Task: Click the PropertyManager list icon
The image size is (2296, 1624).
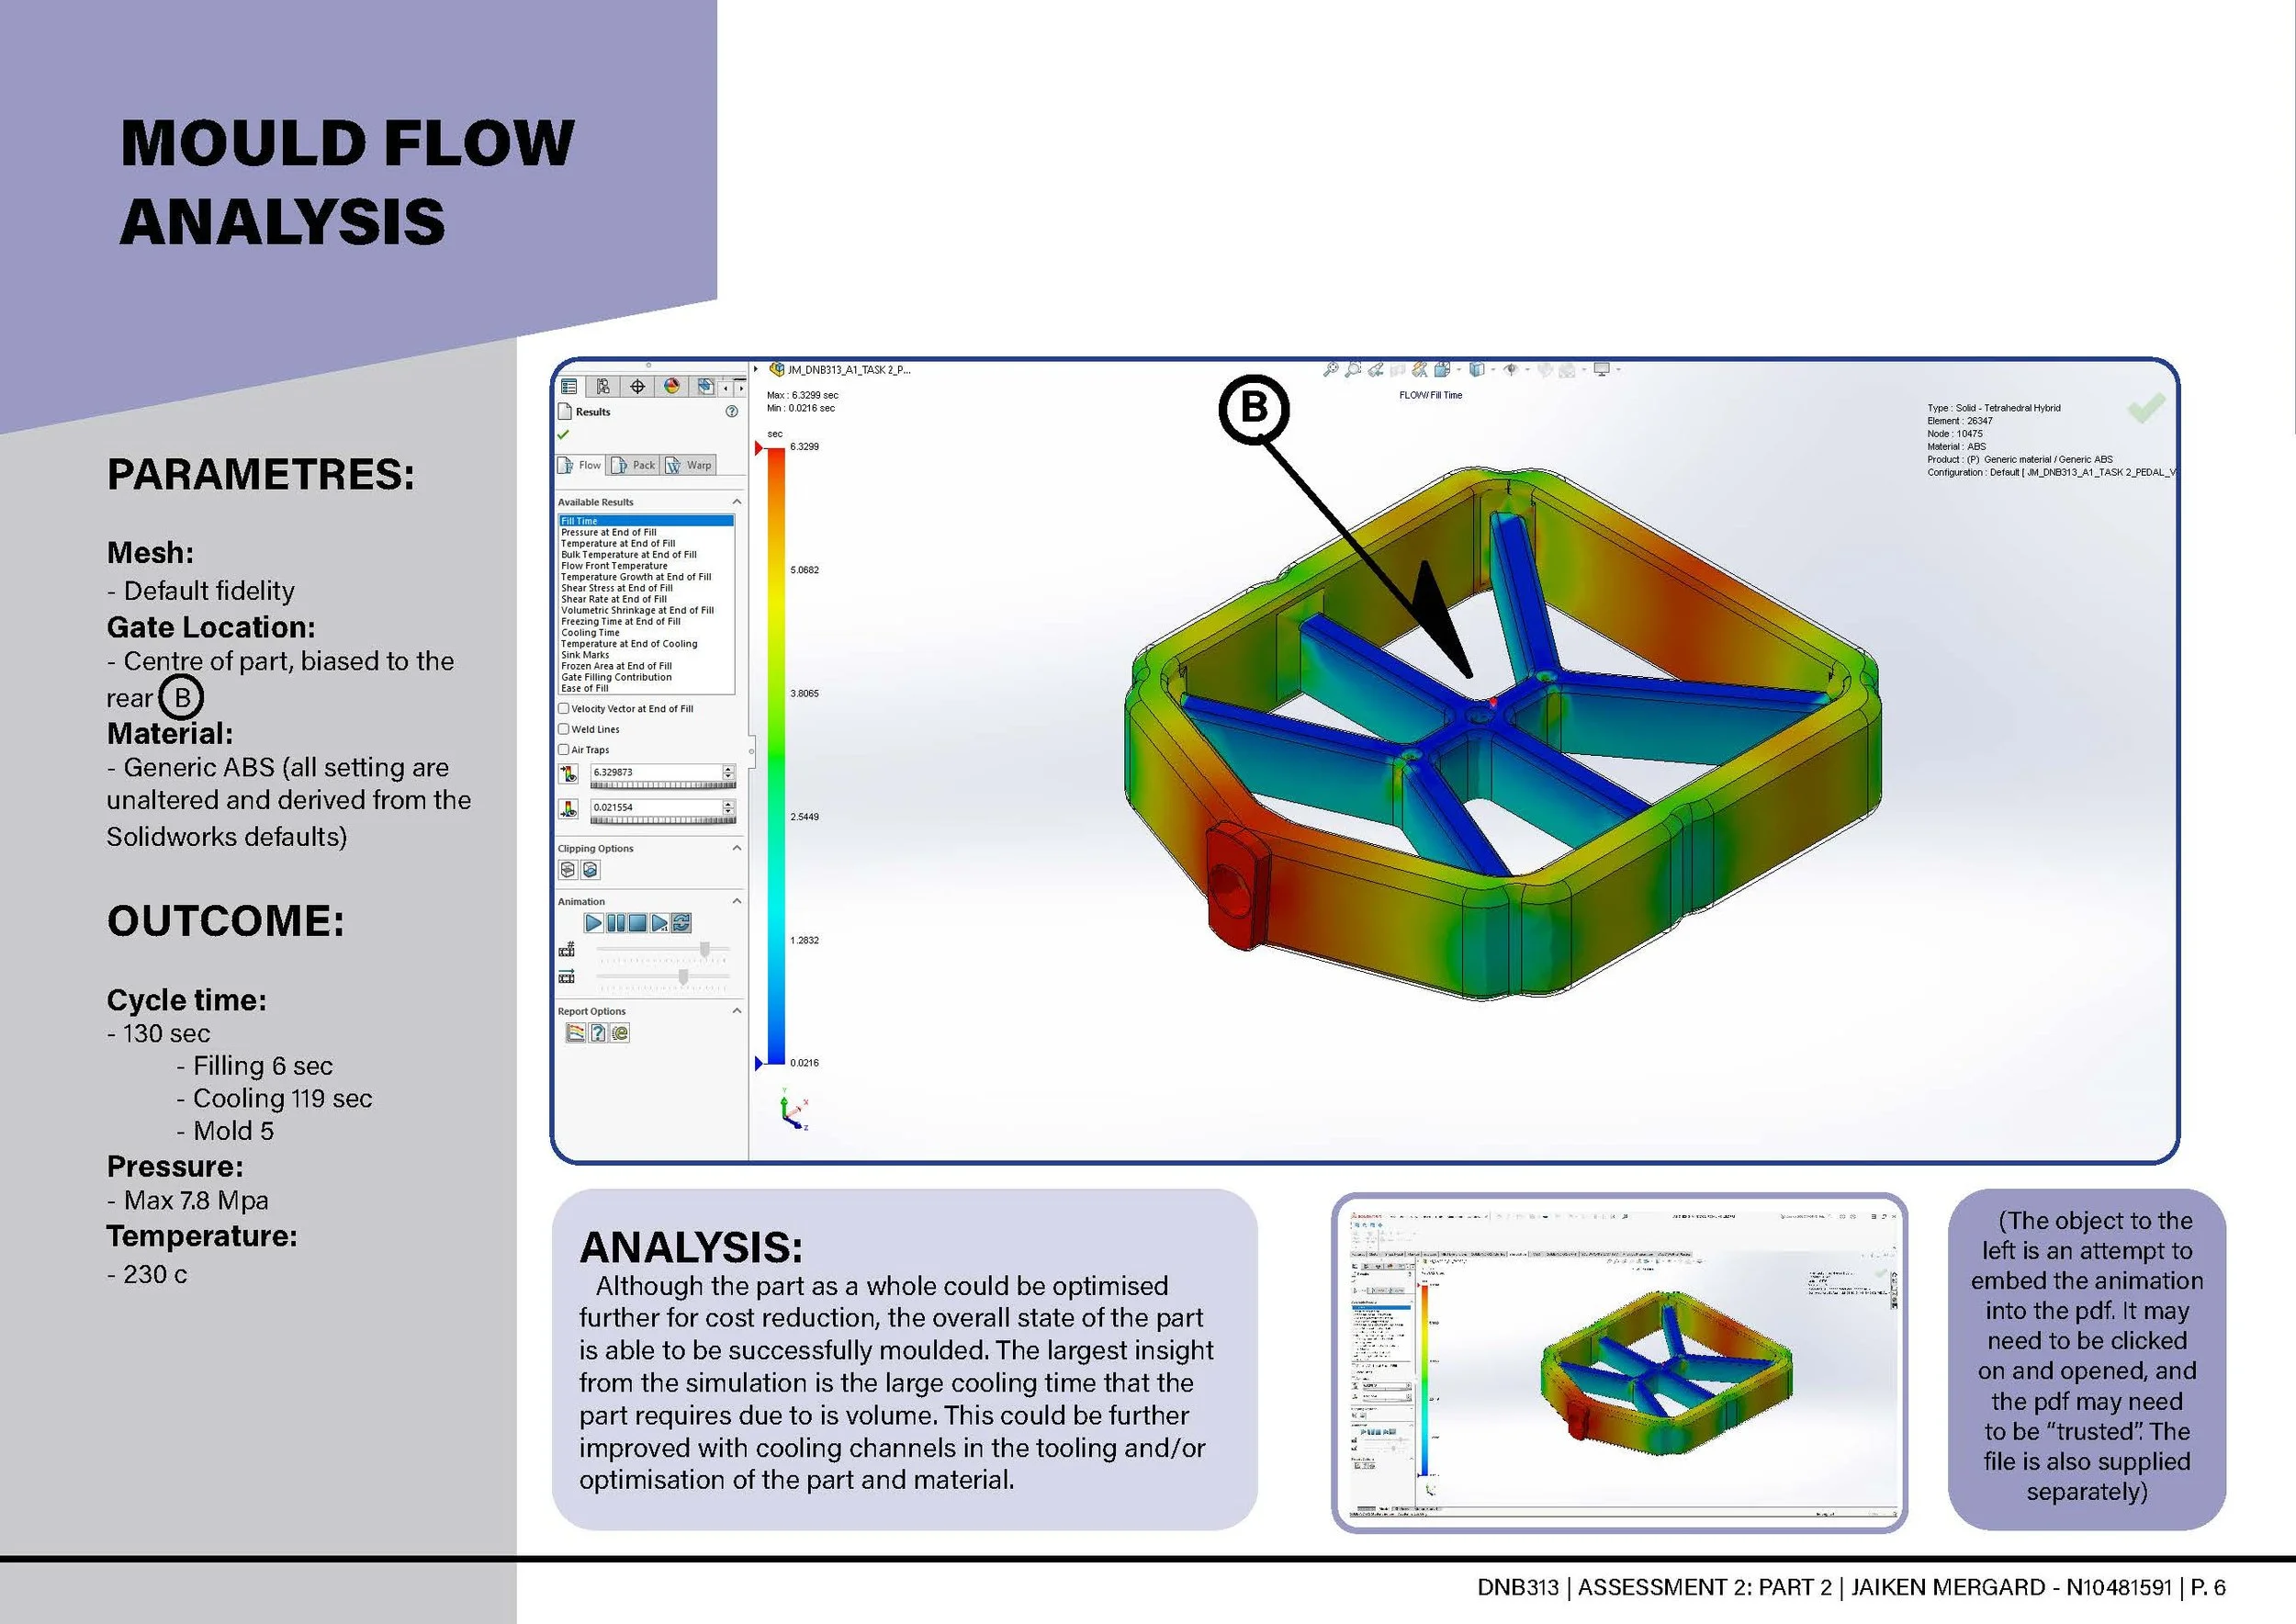Action: pyautogui.click(x=569, y=386)
